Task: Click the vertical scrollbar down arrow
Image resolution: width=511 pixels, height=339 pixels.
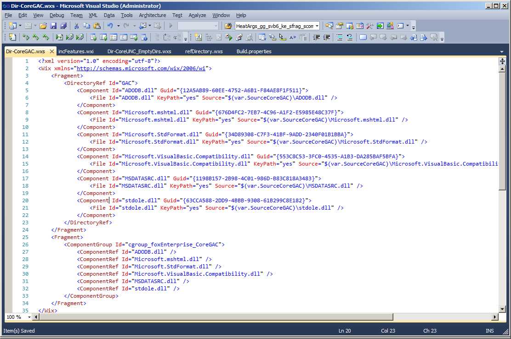Action: coord(502,309)
